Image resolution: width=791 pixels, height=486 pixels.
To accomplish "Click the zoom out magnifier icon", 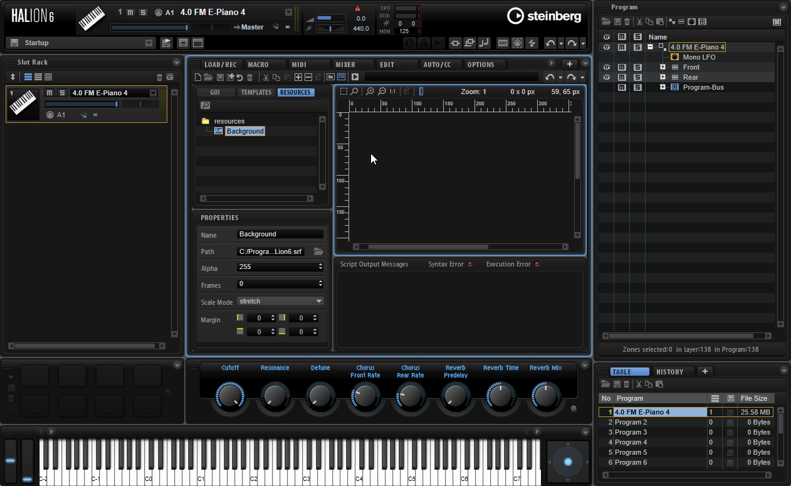I will [x=382, y=92].
